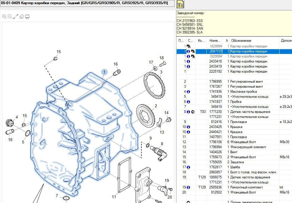Sort by Обозначение column header
Viewport: 292px width, 203px height.
(241, 41)
